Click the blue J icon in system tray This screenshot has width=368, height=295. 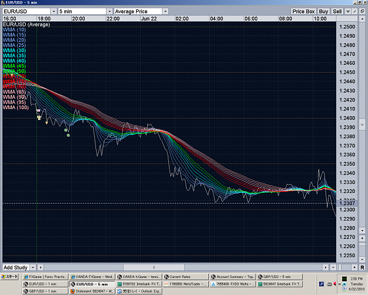pyautogui.click(x=321, y=284)
